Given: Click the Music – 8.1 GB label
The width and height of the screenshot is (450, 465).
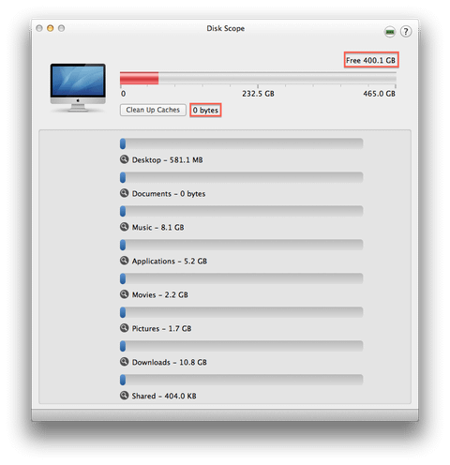Looking at the screenshot, I should [x=157, y=227].
